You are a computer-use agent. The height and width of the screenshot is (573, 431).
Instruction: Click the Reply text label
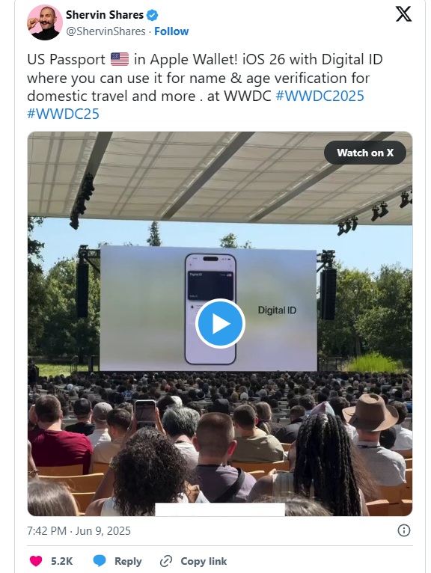[128, 561]
